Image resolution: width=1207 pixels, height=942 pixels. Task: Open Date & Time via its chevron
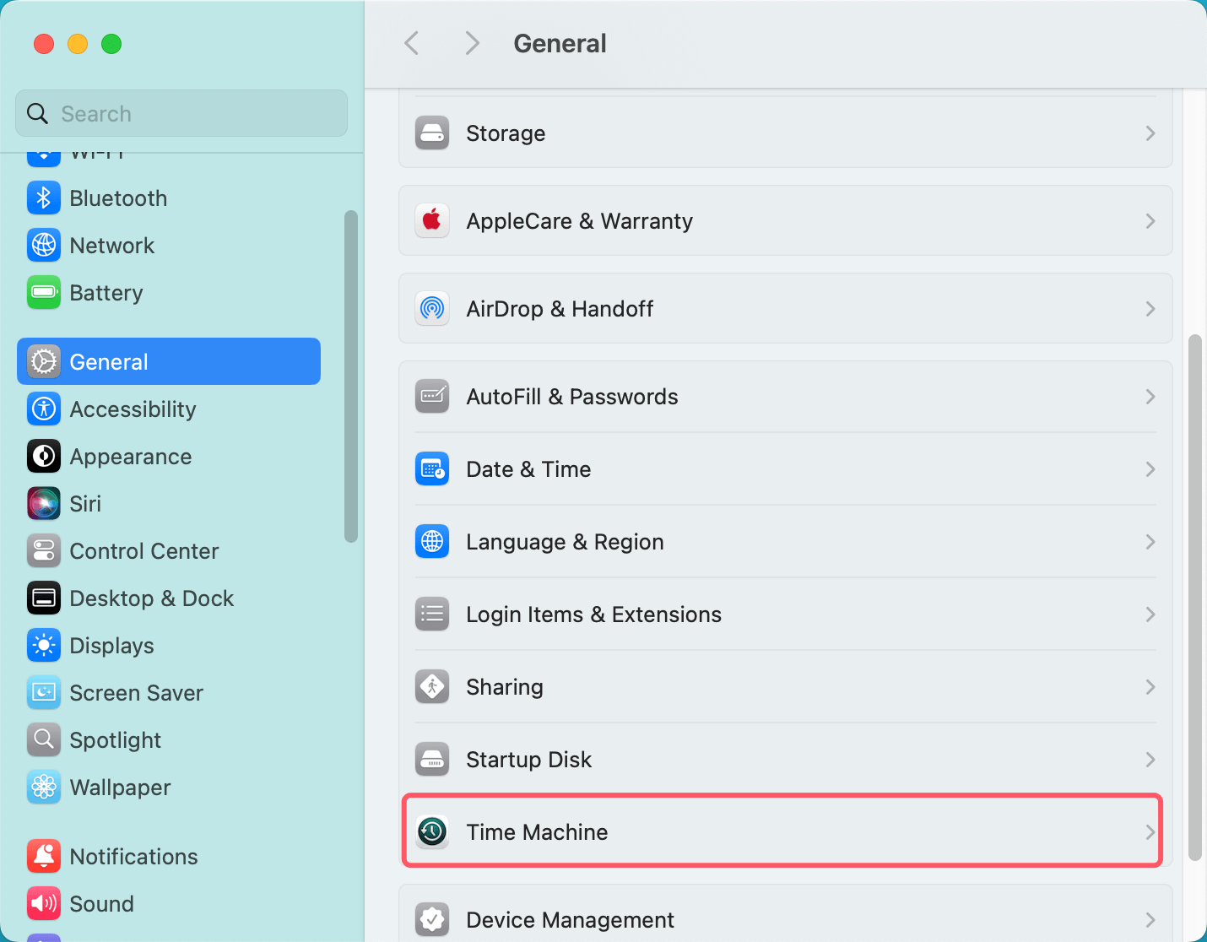coord(1150,468)
